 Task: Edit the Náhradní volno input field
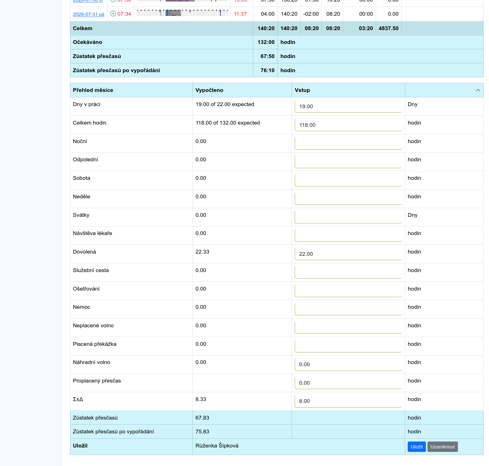[x=348, y=364]
